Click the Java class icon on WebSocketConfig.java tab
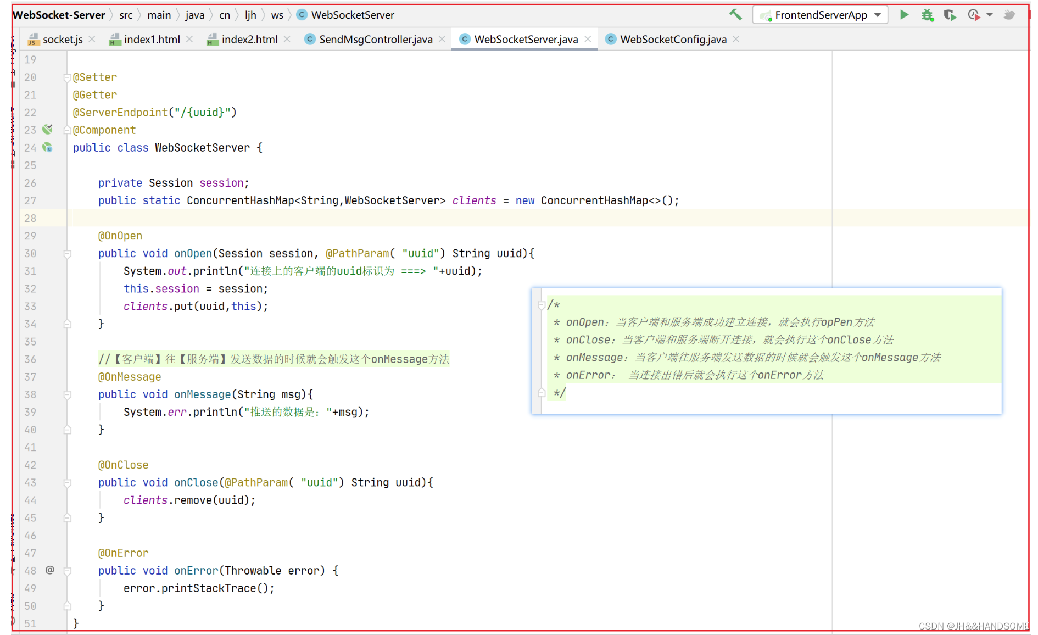 click(610, 39)
